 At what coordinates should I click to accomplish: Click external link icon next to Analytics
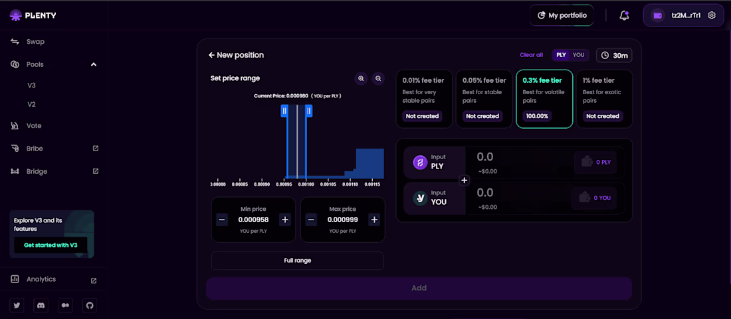pos(94,281)
